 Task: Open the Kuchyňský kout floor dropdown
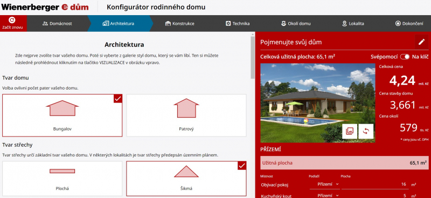click(x=325, y=195)
